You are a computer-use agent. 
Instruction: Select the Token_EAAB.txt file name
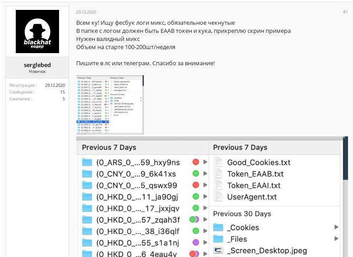click(255, 174)
